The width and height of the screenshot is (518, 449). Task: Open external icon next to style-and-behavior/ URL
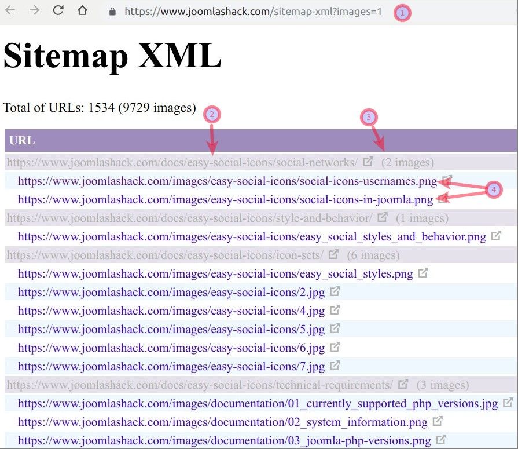(x=382, y=217)
